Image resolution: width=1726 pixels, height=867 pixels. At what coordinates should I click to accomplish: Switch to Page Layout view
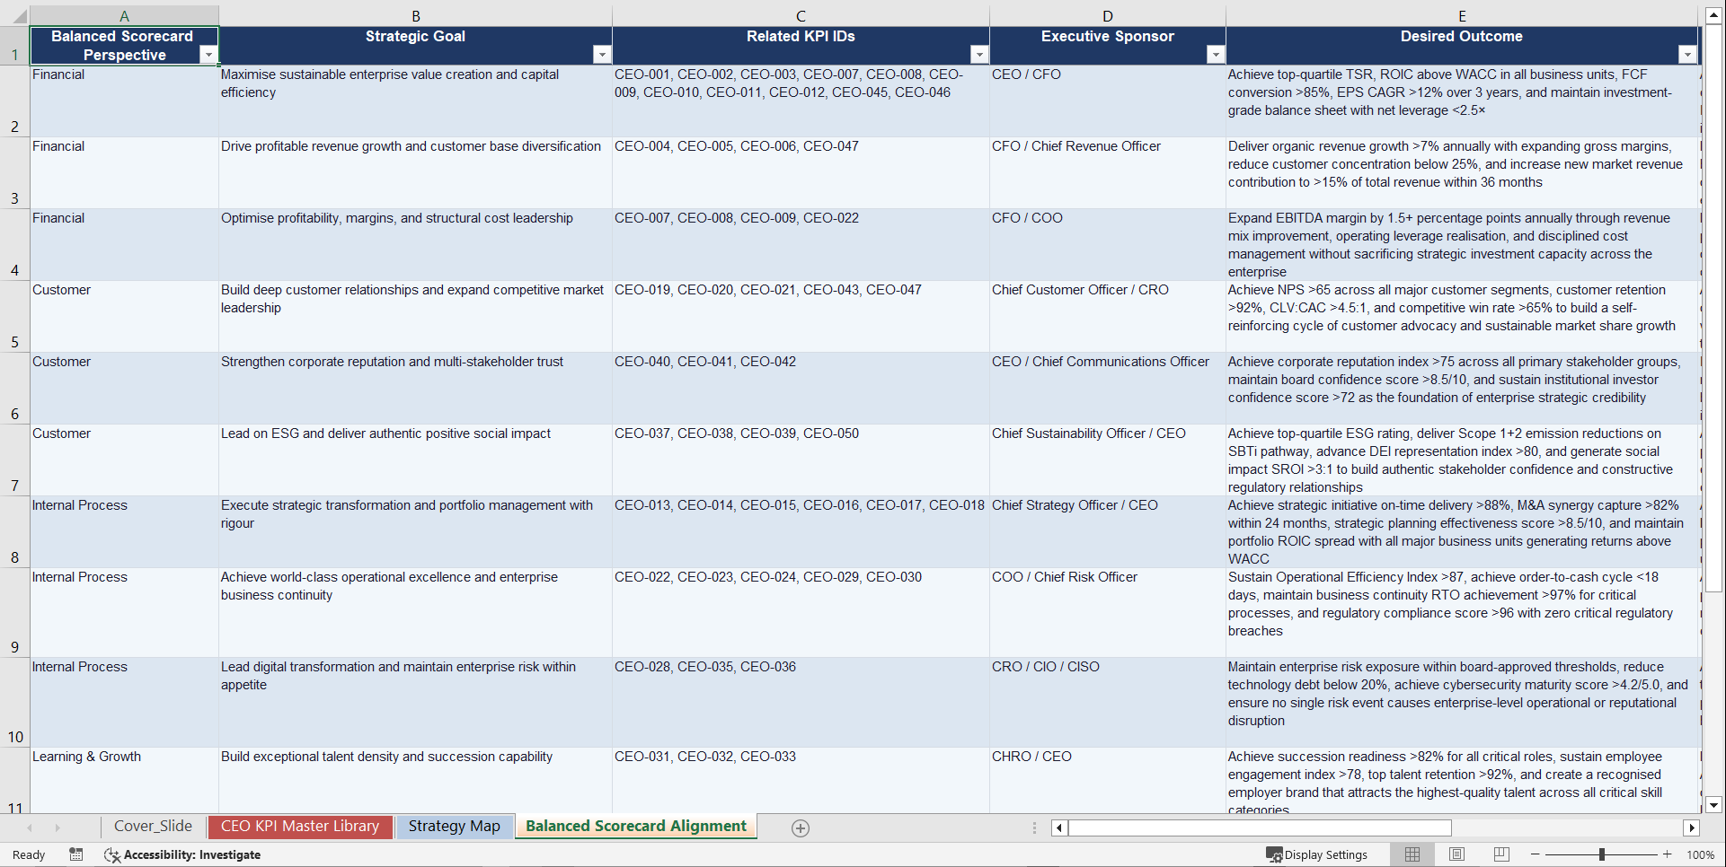[x=1456, y=854]
